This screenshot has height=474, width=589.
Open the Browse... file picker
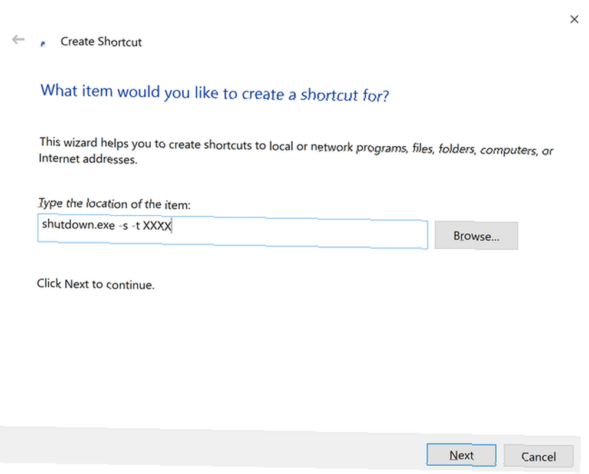click(476, 236)
